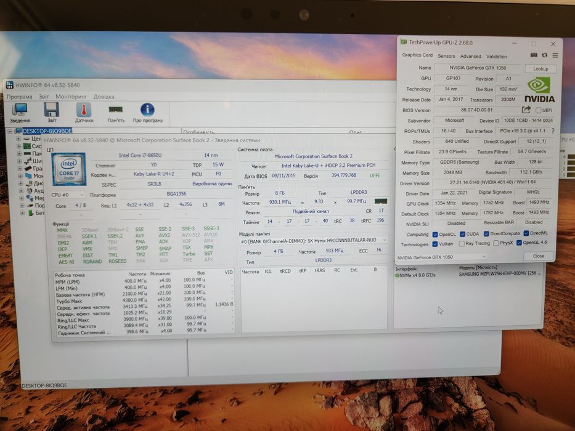
Task: Switch to the Validation tab in GPU-Z
Action: pos(497,57)
